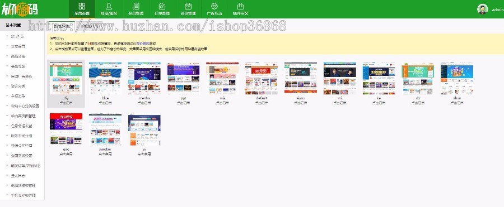504x207 pixels.
Task: Preview the jiandan template thumbnail
Action: [x=105, y=129]
